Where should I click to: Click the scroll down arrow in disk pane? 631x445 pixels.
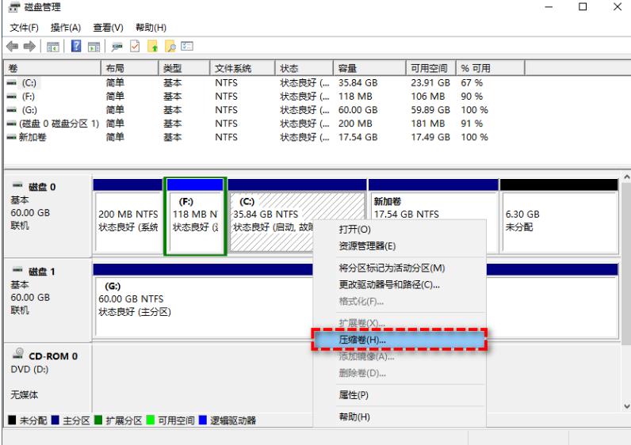[x=626, y=406]
